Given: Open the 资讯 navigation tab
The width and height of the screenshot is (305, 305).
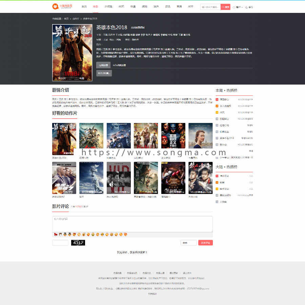Looking at the screenshot, I should pos(167,7).
